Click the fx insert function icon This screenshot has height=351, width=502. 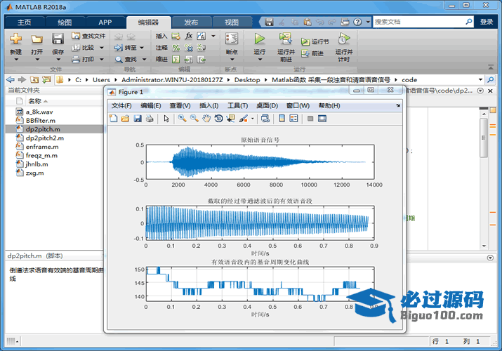tap(189, 36)
